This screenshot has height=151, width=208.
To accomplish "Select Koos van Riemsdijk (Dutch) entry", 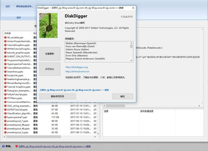I will pyautogui.click(x=80, y=46).
